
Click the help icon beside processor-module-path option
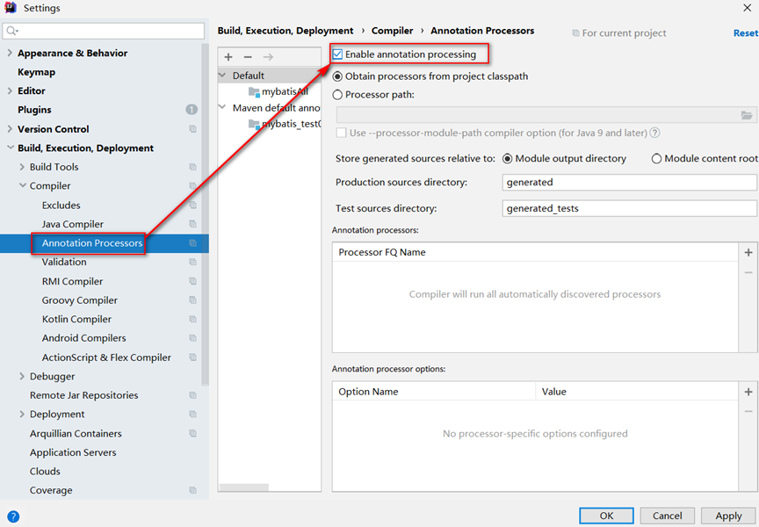tap(655, 133)
